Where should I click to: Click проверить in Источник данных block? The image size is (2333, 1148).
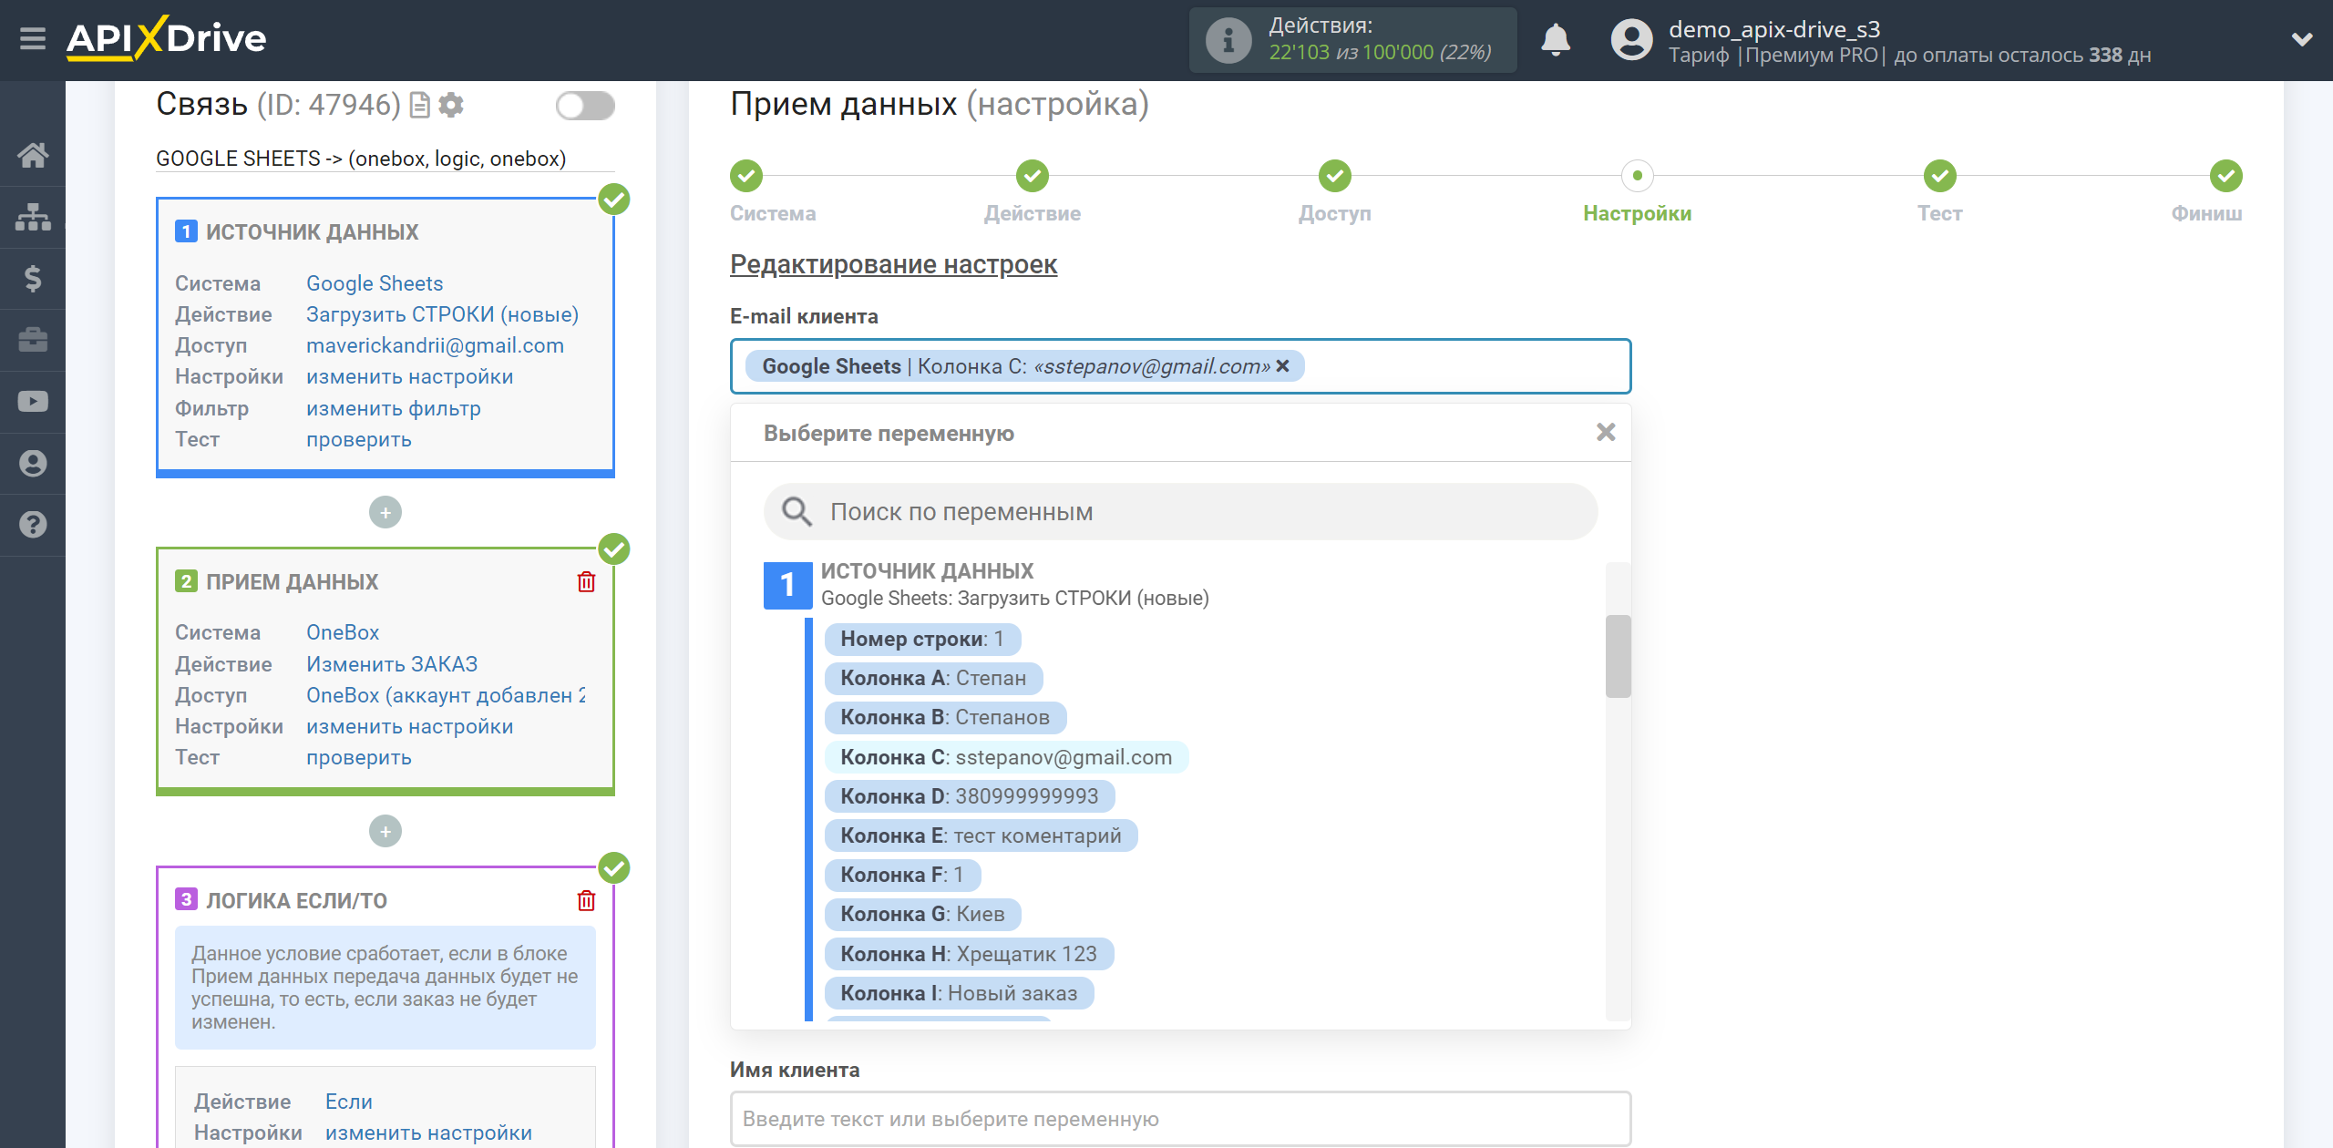358,439
